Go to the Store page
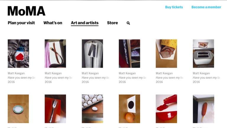Image resolution: width=227 pixels, height=128 pixels. click(113, 23)
